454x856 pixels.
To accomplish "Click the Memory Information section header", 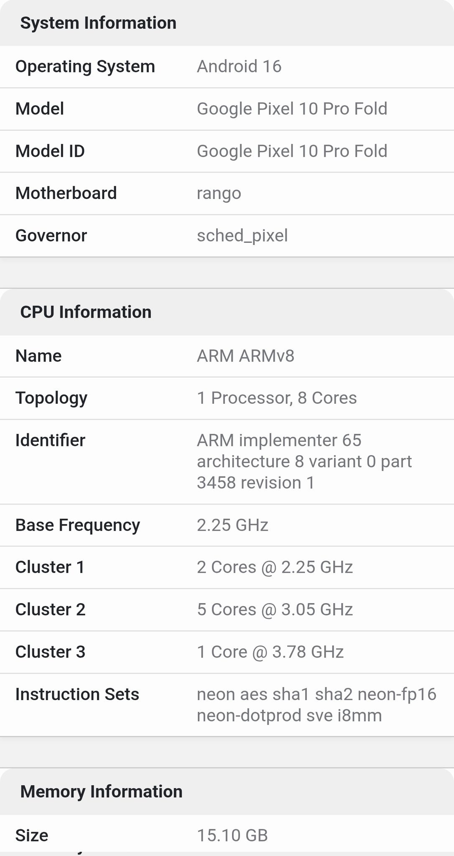I will pos(101,792).
